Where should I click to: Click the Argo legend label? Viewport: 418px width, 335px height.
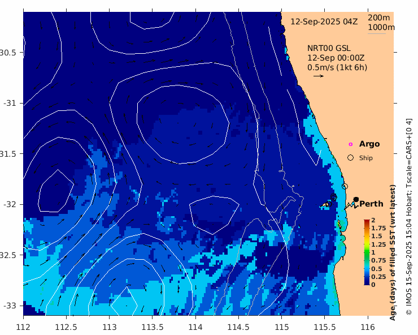click(369, 144)
